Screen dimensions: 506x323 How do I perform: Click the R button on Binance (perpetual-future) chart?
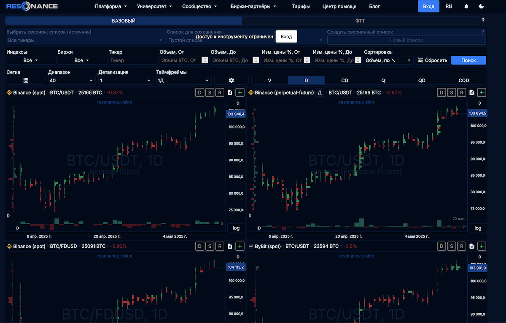coord(462,92)
